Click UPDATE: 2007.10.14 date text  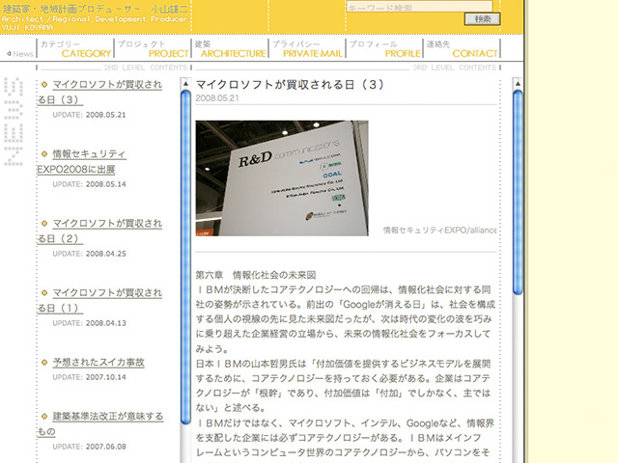tap(90, 377)
